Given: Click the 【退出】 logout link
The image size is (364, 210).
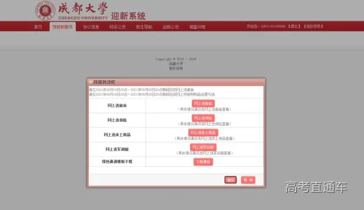Looking at the screenshot, I should (x=295, y=26).
